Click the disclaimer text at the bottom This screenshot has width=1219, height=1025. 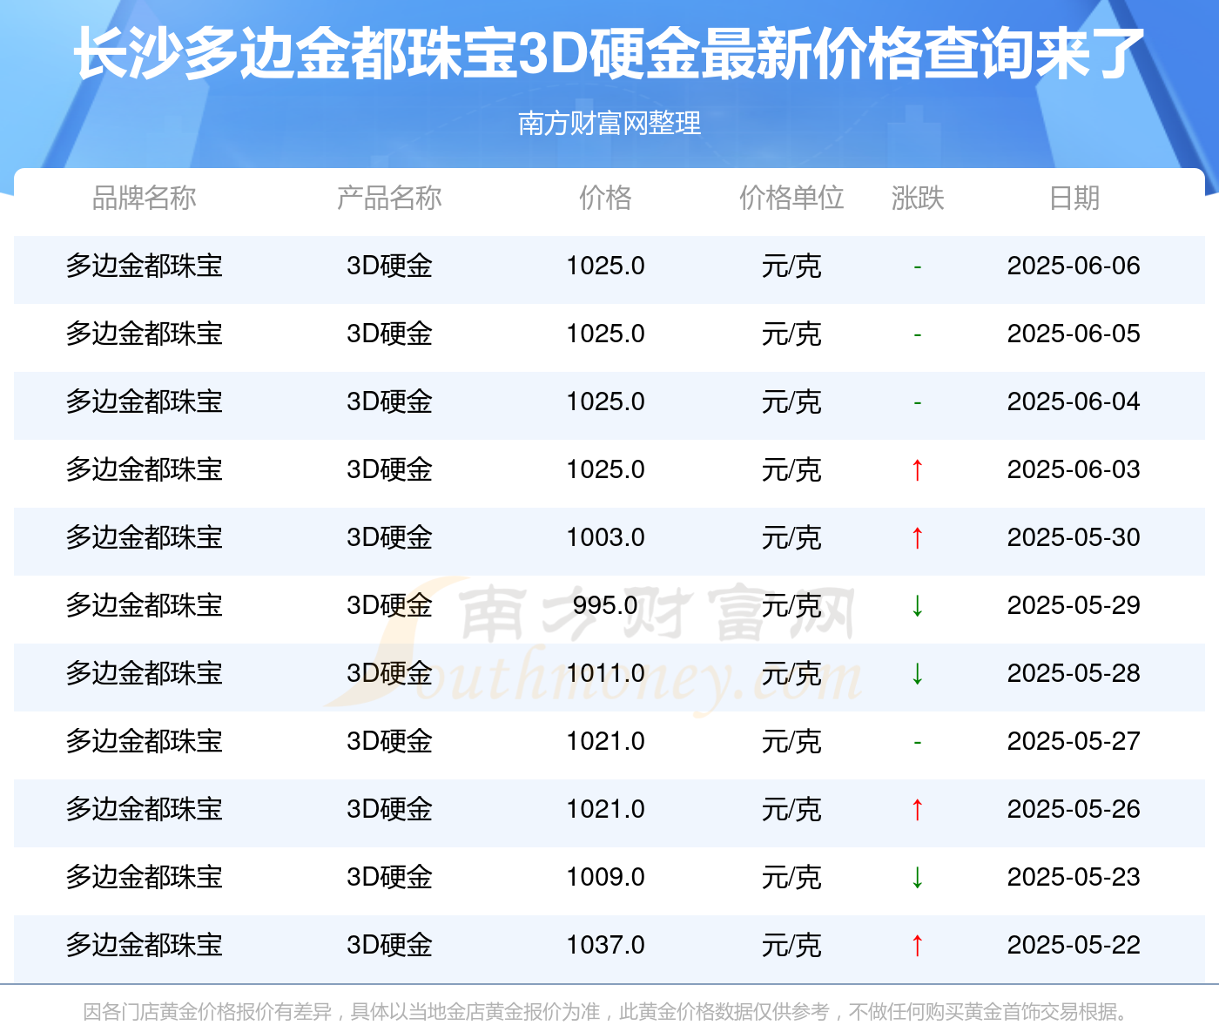pyautogui.click(x=609, y=1011)
